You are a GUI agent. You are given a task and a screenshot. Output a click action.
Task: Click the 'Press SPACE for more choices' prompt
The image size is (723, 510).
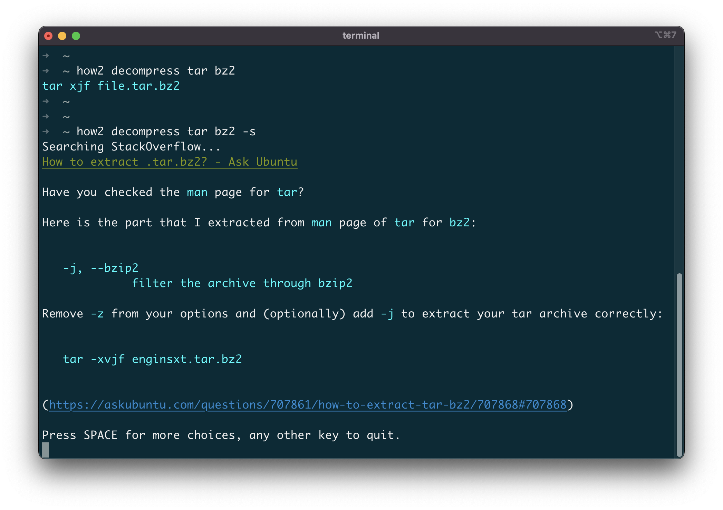point(221,435)
